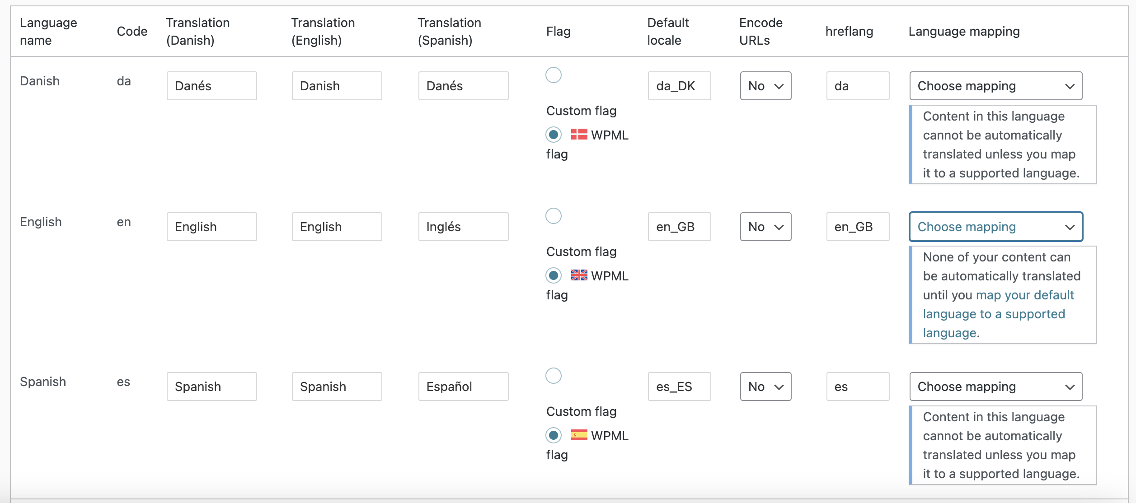This screenshot has width=1136, height=503.
Task: Edit Danish translation field for Danish row
Action: tap(211, 86)
